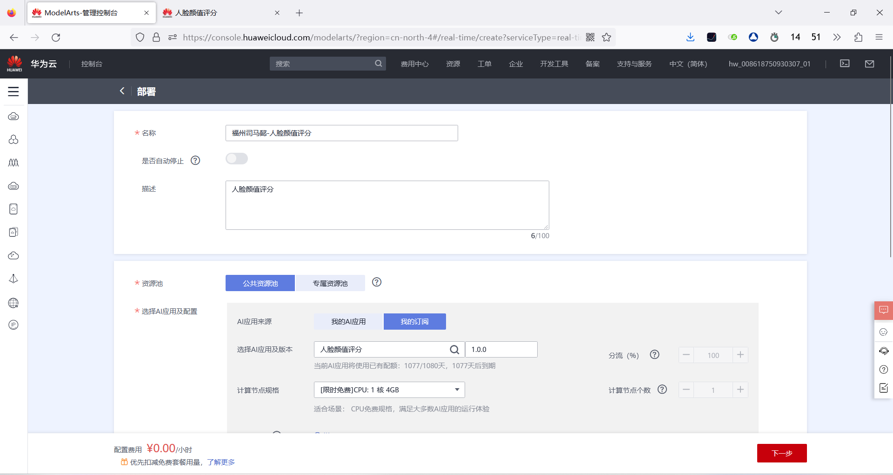Open the hamburger navigation menu in sidebar

pyautogui.click(x=13, y=91)
